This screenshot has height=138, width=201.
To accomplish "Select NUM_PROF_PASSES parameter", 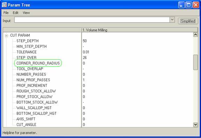I will [x=33, y=80].
